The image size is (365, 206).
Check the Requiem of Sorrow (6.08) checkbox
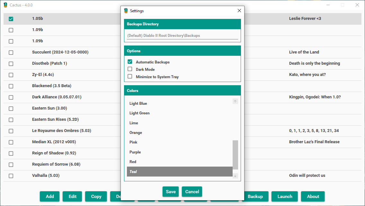pyautogui.click(x=11, y=164)
